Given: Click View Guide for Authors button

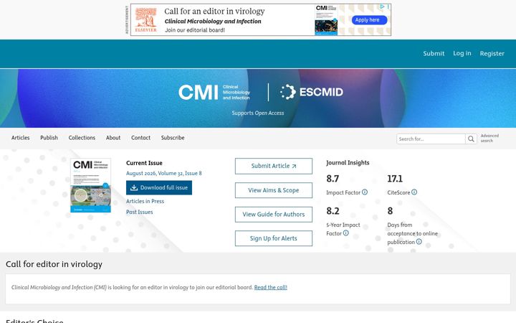Looking at the screenshot, I should click(274, 215).
